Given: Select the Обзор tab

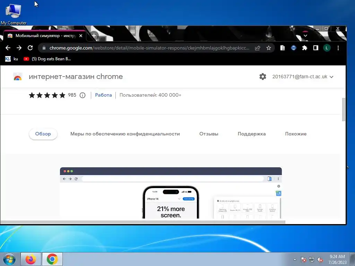Looking at the screenshot, I should coord(43,134).
